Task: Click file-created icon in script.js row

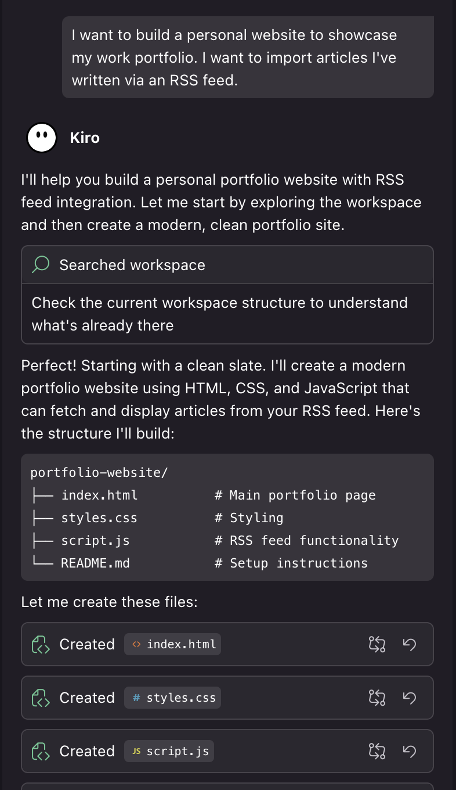Action: tap(40, 751)
